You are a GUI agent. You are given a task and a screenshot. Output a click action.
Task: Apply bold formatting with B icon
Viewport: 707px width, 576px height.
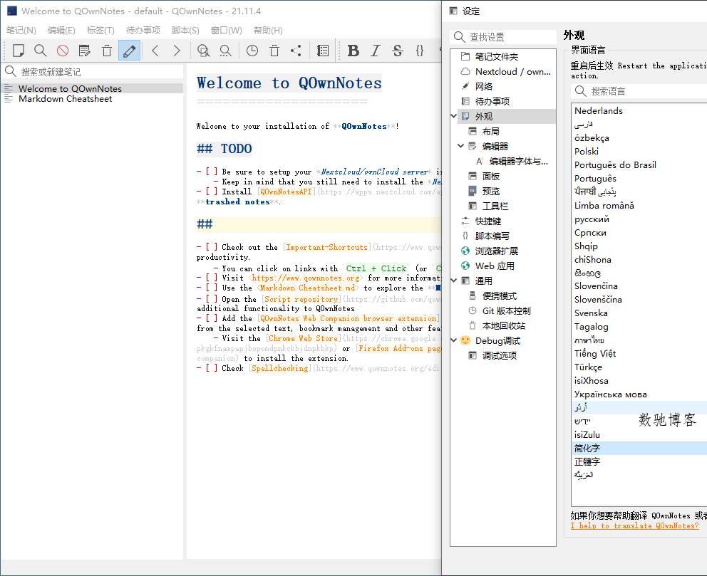point(353,51)
